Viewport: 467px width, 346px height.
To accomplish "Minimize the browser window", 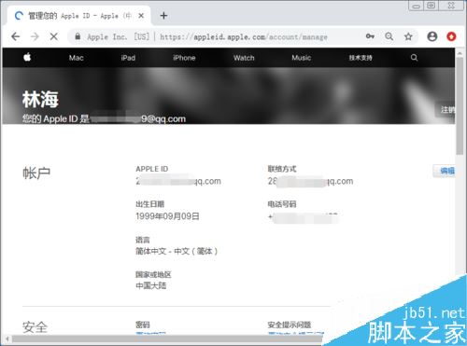I will [416, 6].
